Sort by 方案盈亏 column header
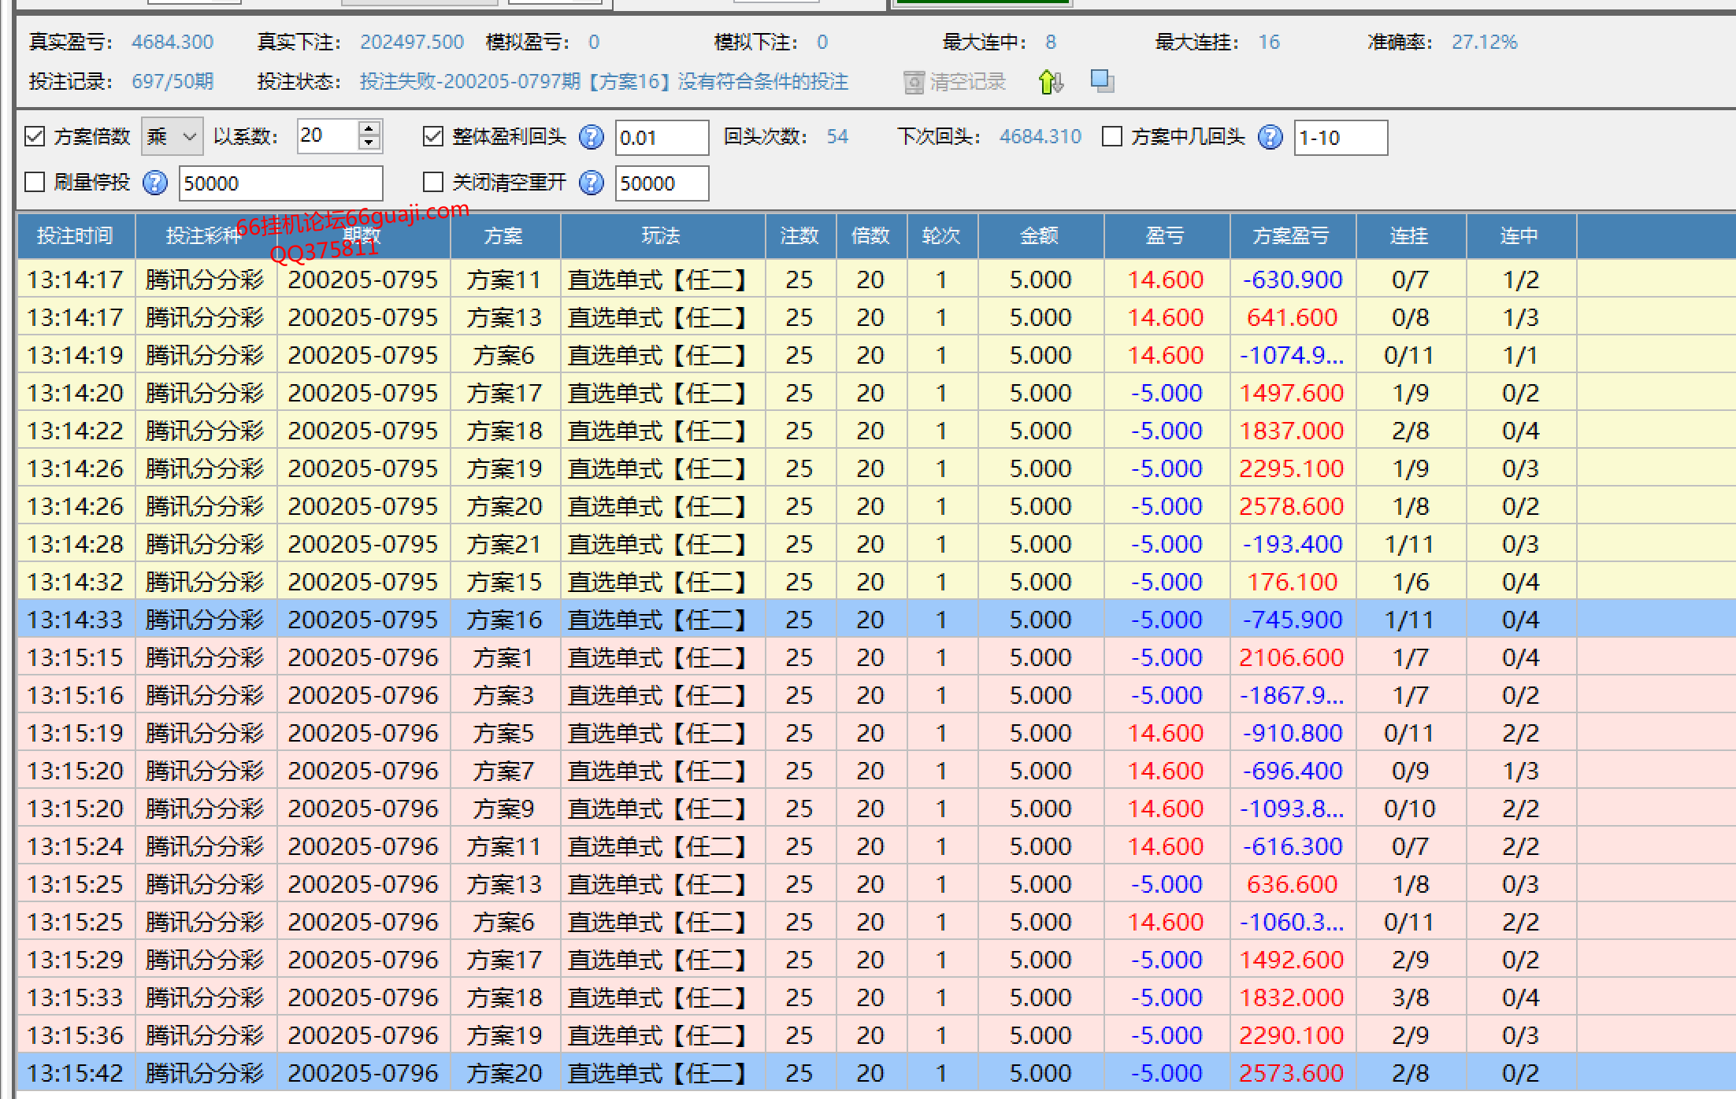Image resolution: width=1736 pixels, height=1099 pixels. (1293, 235)
